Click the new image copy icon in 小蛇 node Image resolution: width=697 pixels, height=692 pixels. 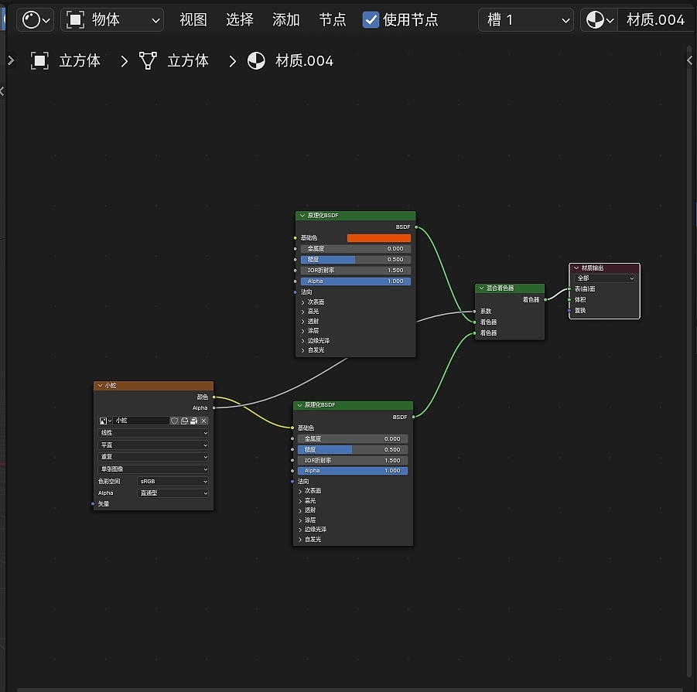pyautogui.click(x=184, y=421)
